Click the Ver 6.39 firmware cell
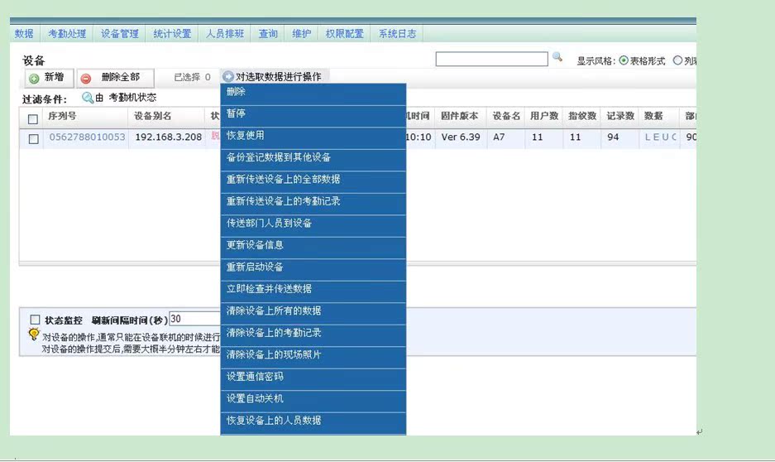Image resolution: width=775 pixels, height=462 pixels. point(461,137)
